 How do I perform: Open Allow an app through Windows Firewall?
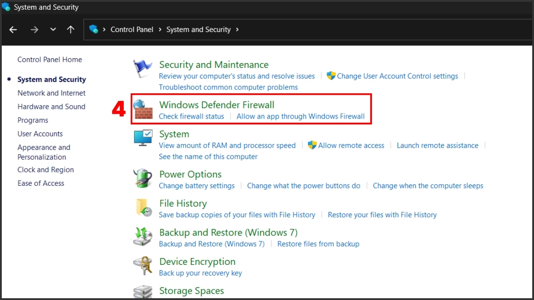pos(300,116)
